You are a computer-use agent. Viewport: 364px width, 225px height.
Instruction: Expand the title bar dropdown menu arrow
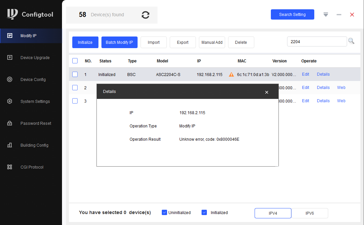point(326,15)
